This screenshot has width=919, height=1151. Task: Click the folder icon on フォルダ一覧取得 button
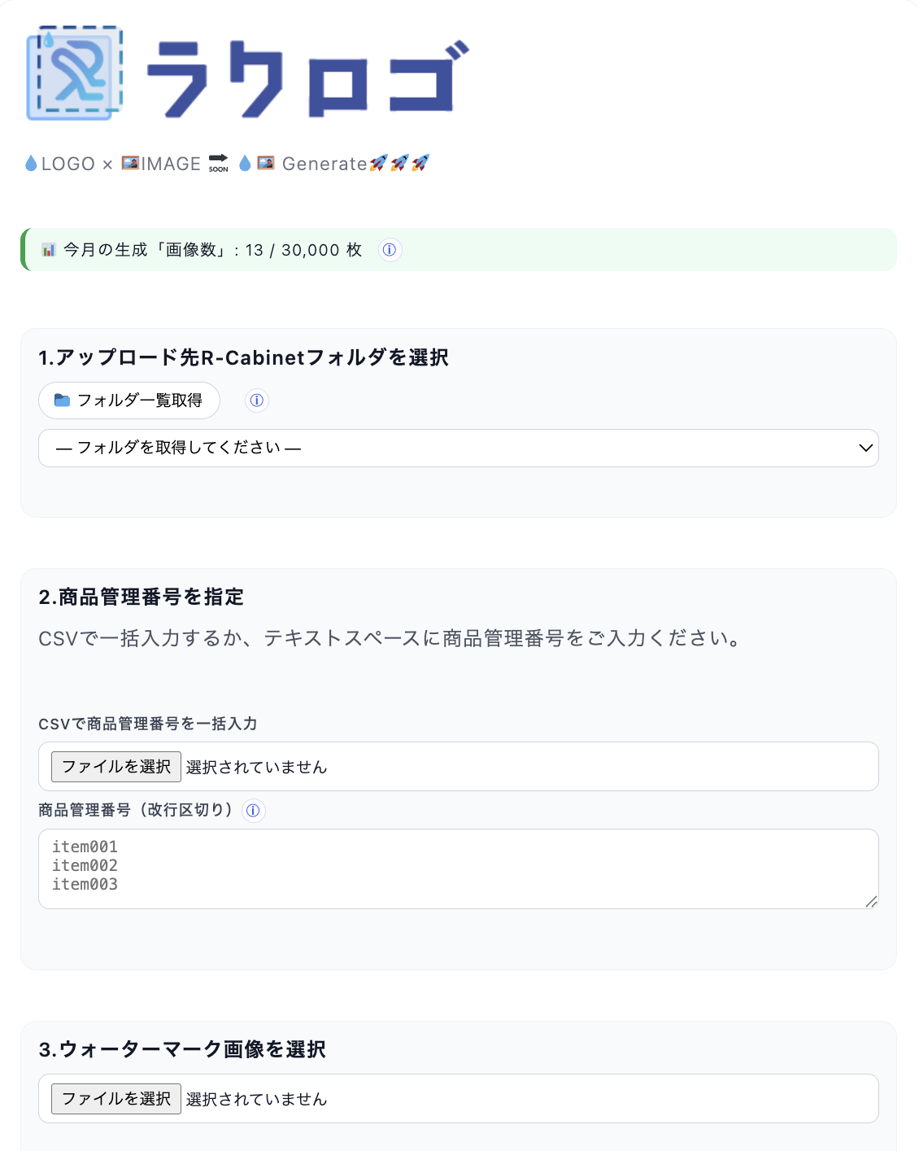tap(63, 400)
